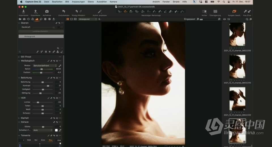Open the Schatten-F. Auto dropdown
The width and height of the screenshot is (272, 147).
tap(43, 130)
